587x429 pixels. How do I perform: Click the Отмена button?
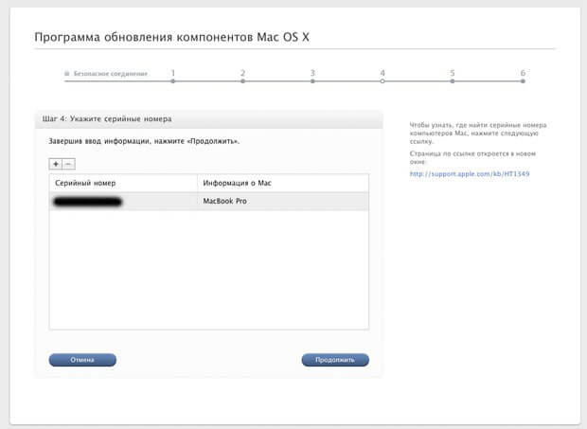(x=82, y=360)
